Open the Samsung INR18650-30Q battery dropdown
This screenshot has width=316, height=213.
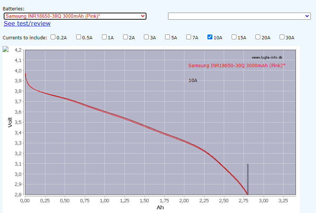[x=75, y=16]
